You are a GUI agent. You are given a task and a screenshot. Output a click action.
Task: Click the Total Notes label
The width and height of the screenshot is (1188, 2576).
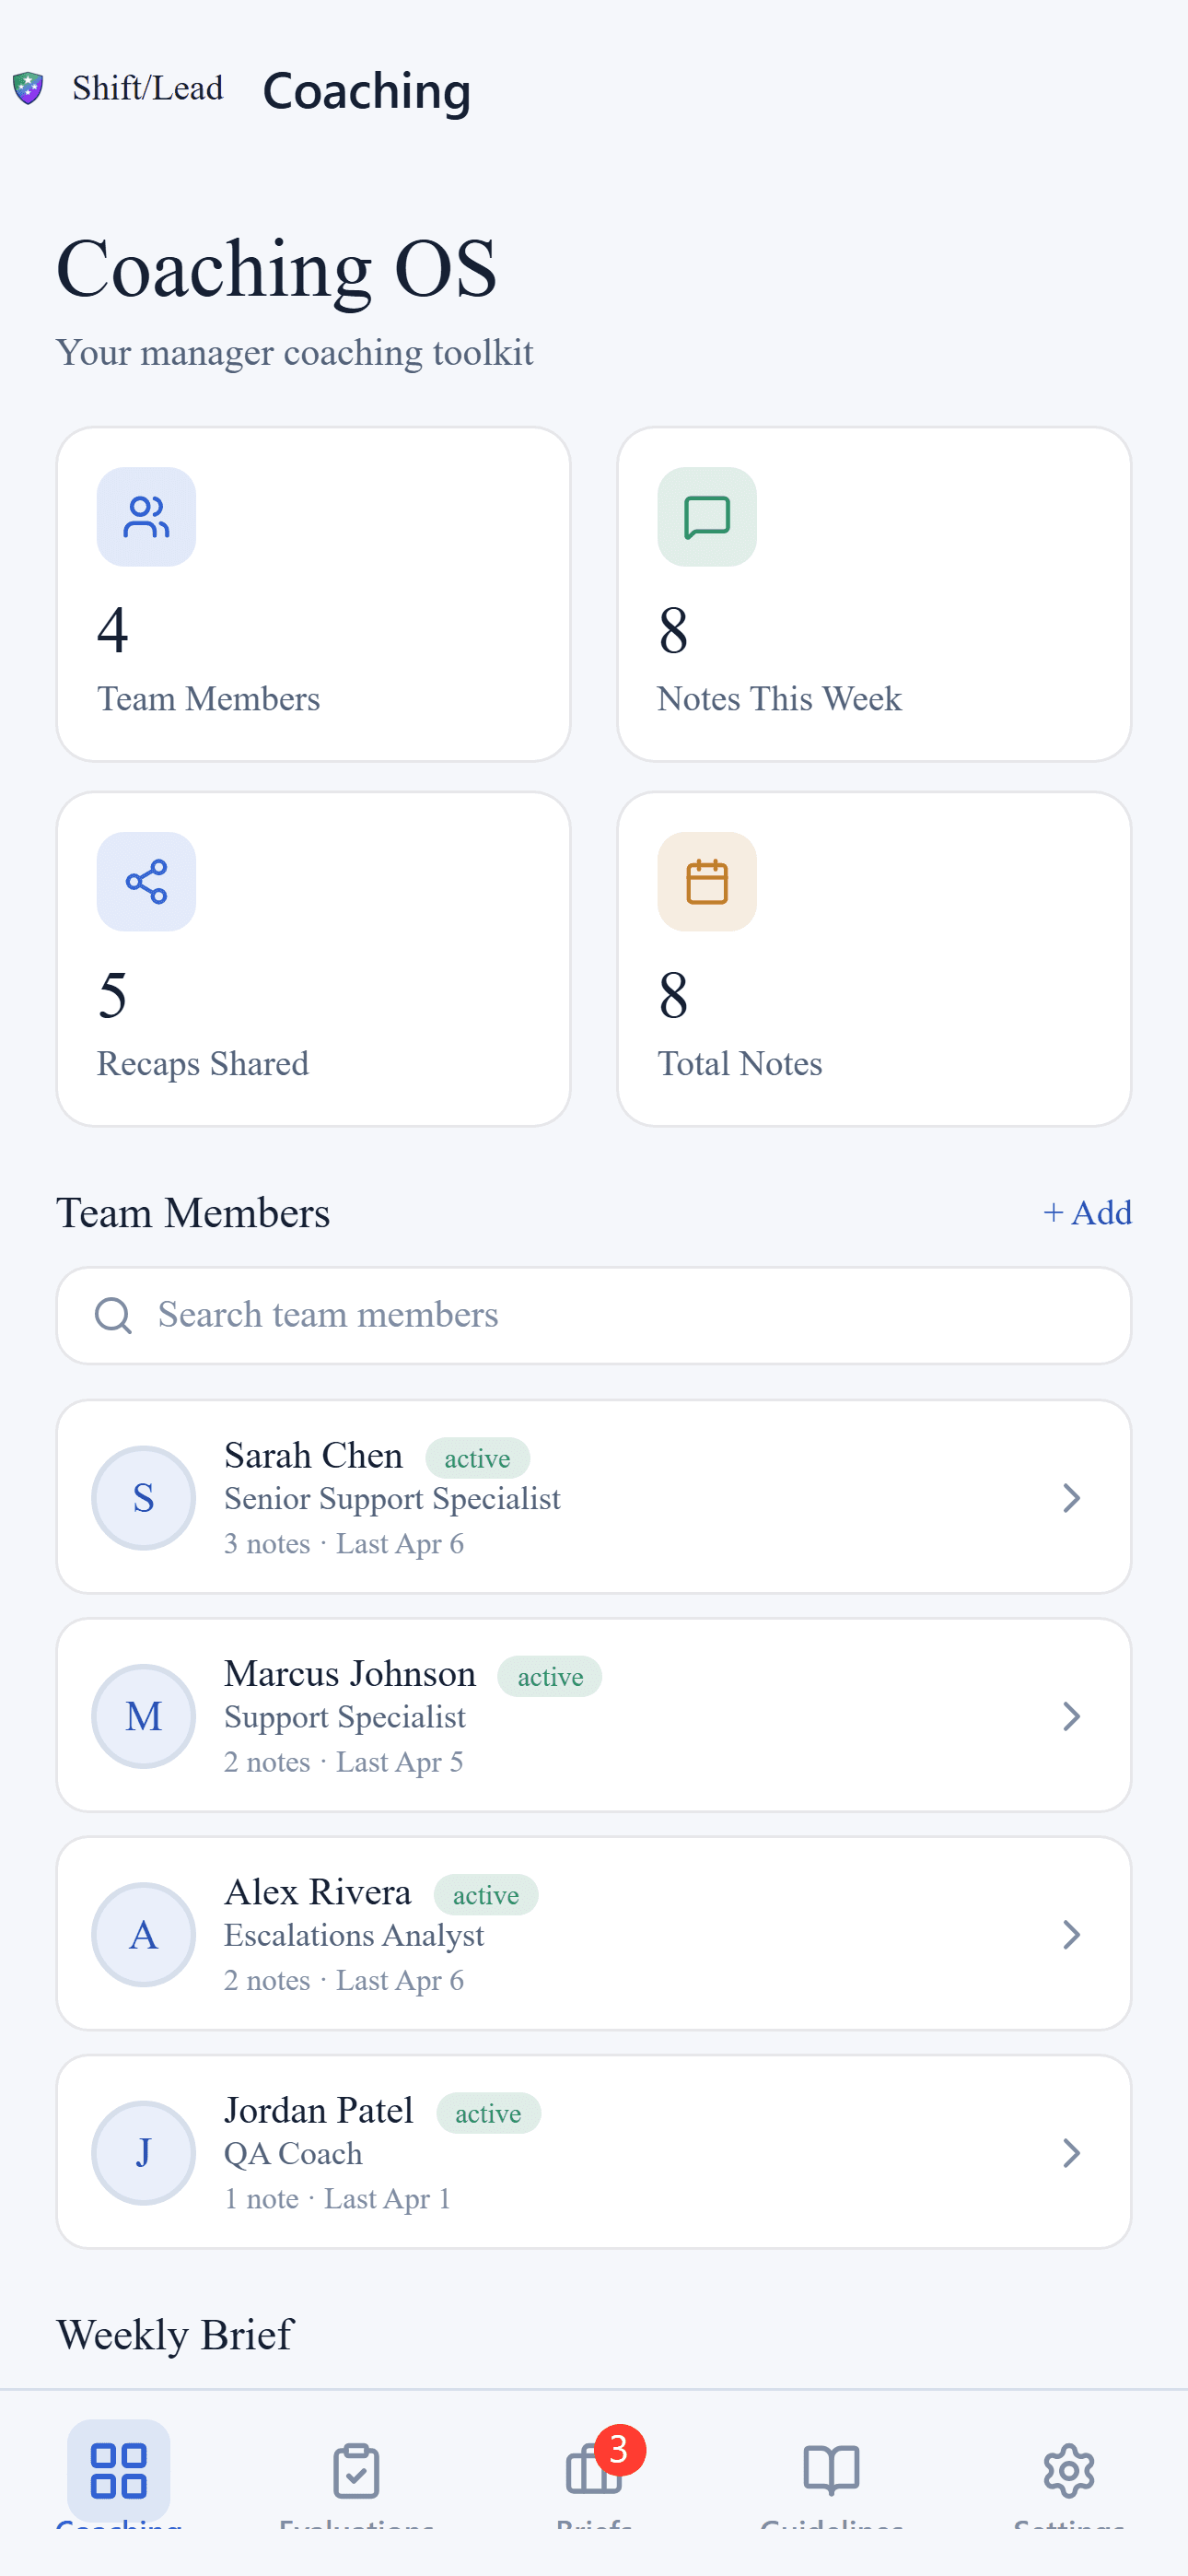[740, 1064]
